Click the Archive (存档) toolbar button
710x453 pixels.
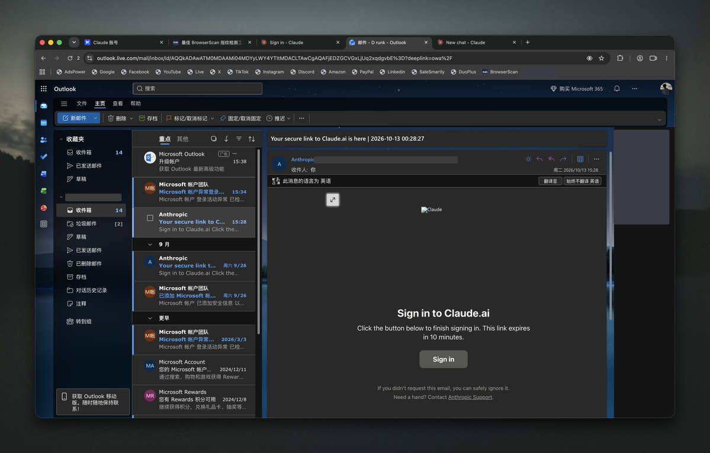[x=148, y=118]
